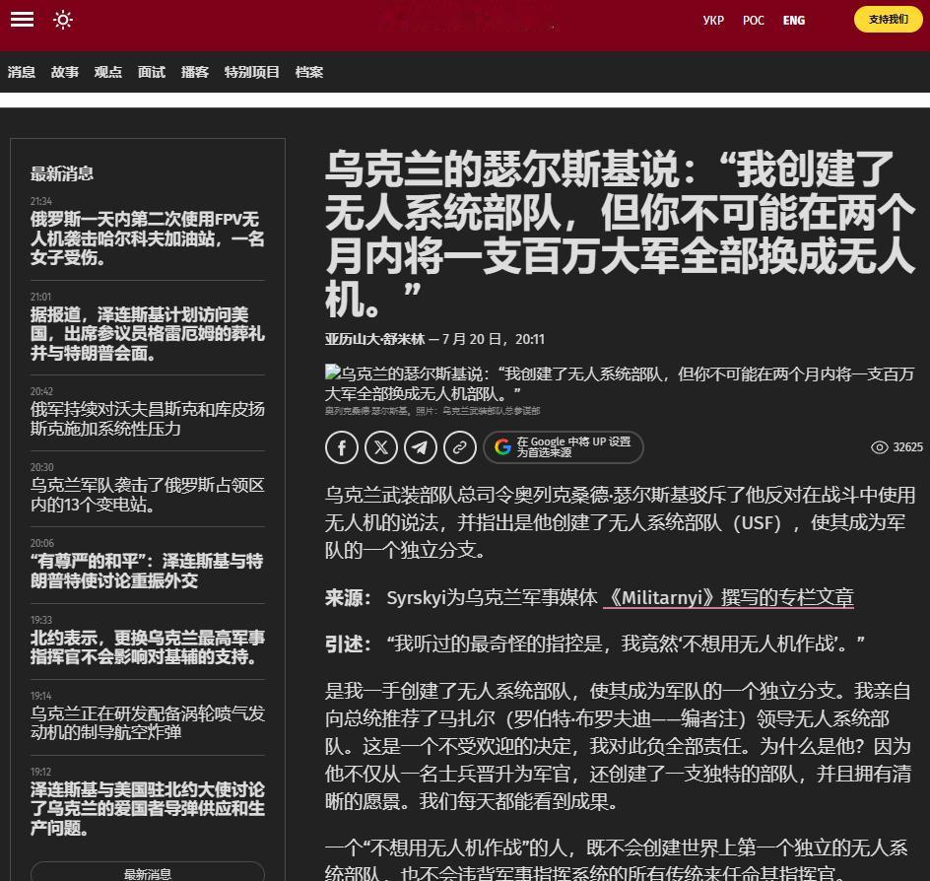Click the photo credit caption text
This screenshot has height=881, width=930.
pyautogui.click(x=432, y=411)
